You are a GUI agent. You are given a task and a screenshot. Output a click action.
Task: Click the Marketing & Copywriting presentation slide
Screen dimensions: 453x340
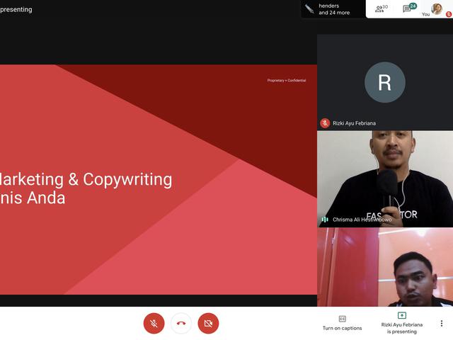[159, 179]
